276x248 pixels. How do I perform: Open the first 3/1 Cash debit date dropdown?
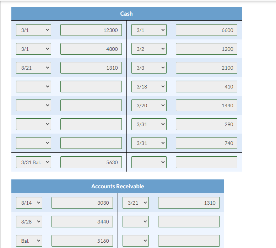click(x=33, y=30)
